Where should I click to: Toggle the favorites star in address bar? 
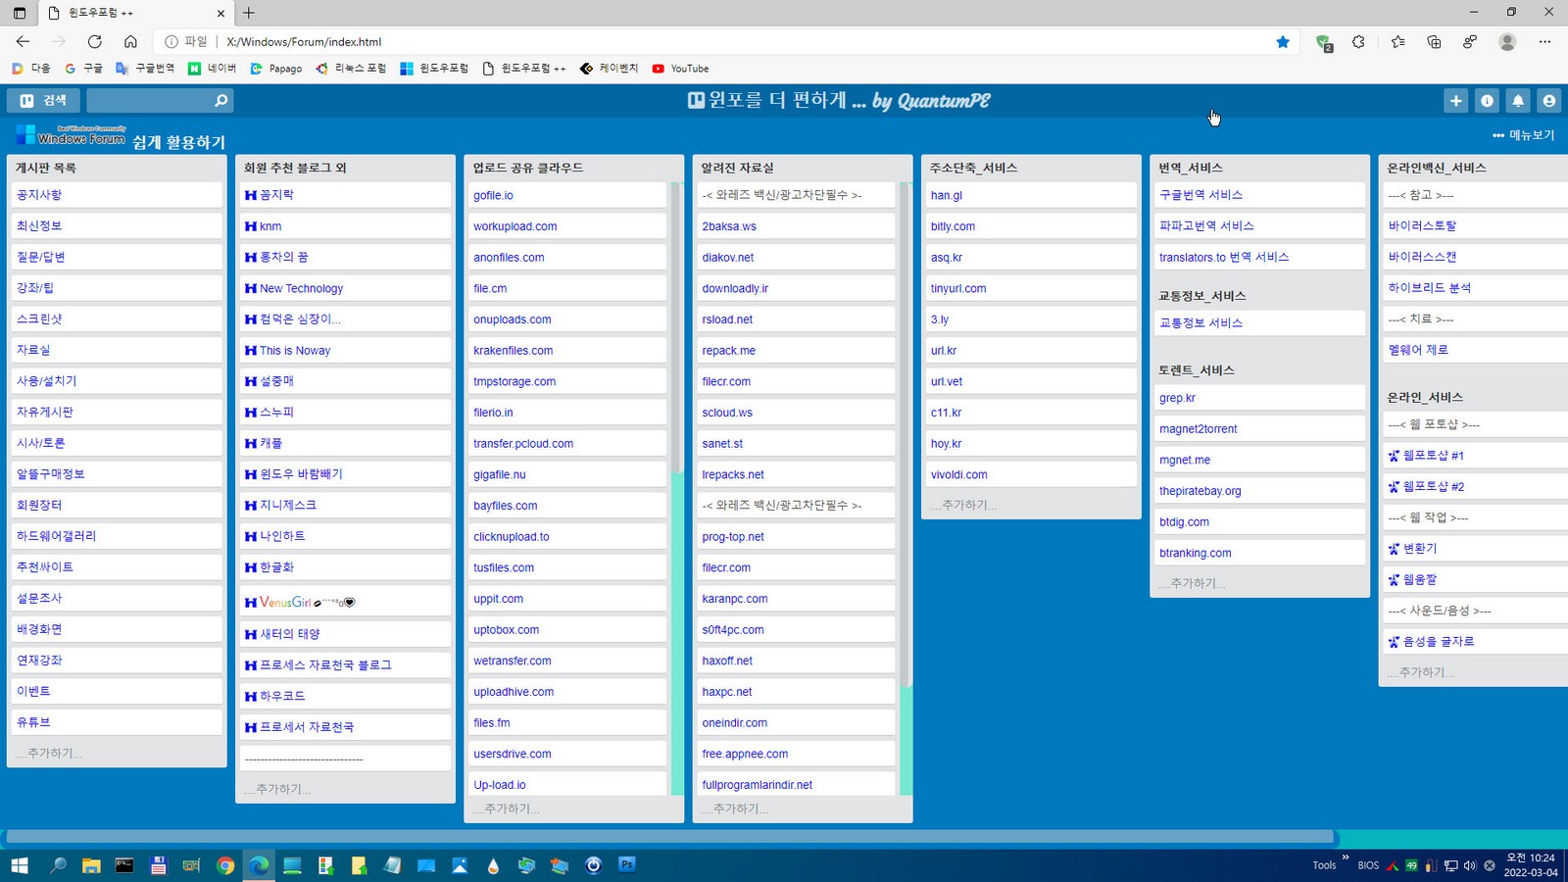1283,41
